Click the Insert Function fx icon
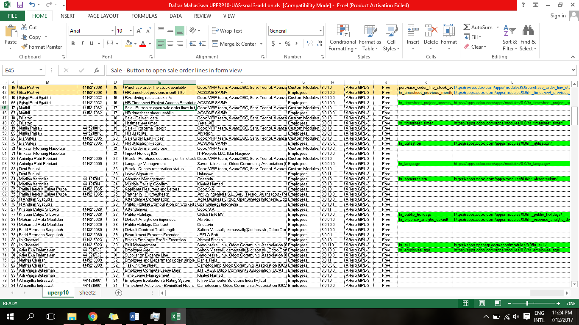579x325 pixels. point(97,70)
